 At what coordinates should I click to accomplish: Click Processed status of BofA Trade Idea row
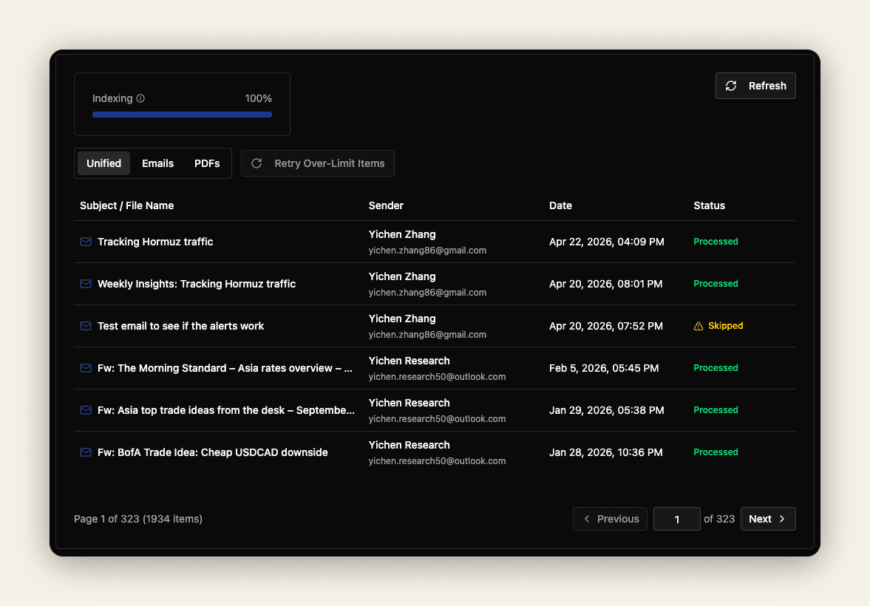pos(716,452)
